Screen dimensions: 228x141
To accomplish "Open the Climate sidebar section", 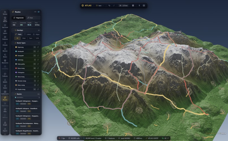I will (x=5, y=44).
